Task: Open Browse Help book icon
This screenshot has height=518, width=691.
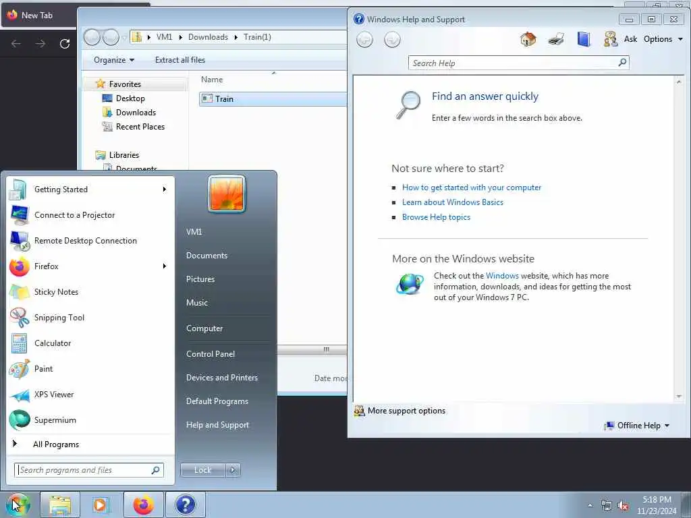Action: tap(584, 39)
